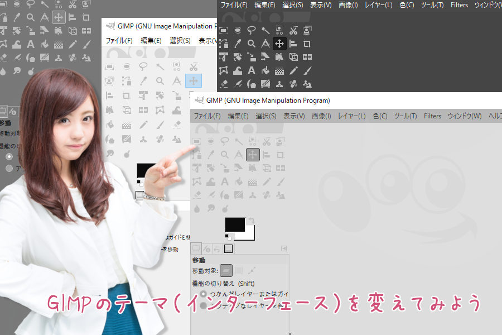Select move-target Layer button in gray window

226,271
